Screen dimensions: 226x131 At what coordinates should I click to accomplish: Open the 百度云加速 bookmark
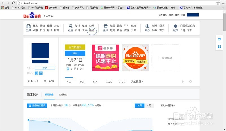(x=165, y=8)
